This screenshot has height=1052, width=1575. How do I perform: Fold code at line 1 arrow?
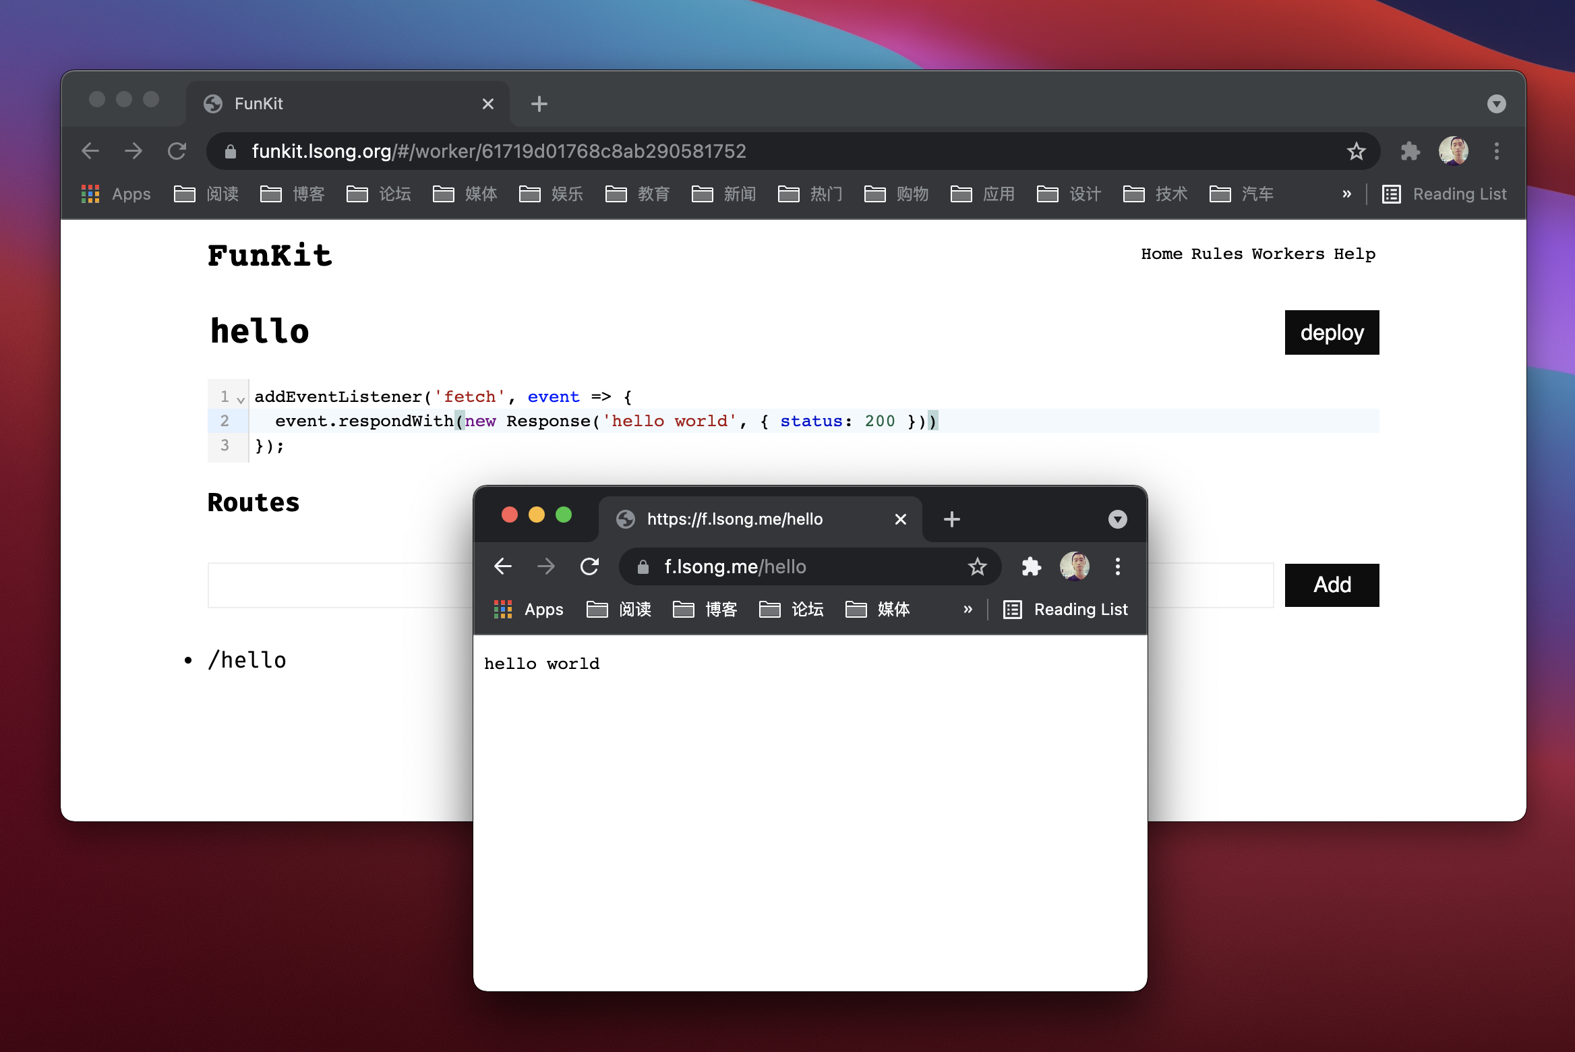tap(241, 399)
